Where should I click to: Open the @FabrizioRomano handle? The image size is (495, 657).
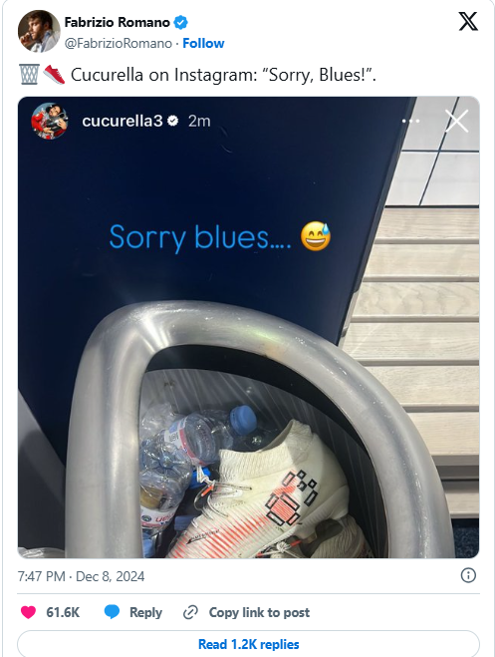[118, 43]
